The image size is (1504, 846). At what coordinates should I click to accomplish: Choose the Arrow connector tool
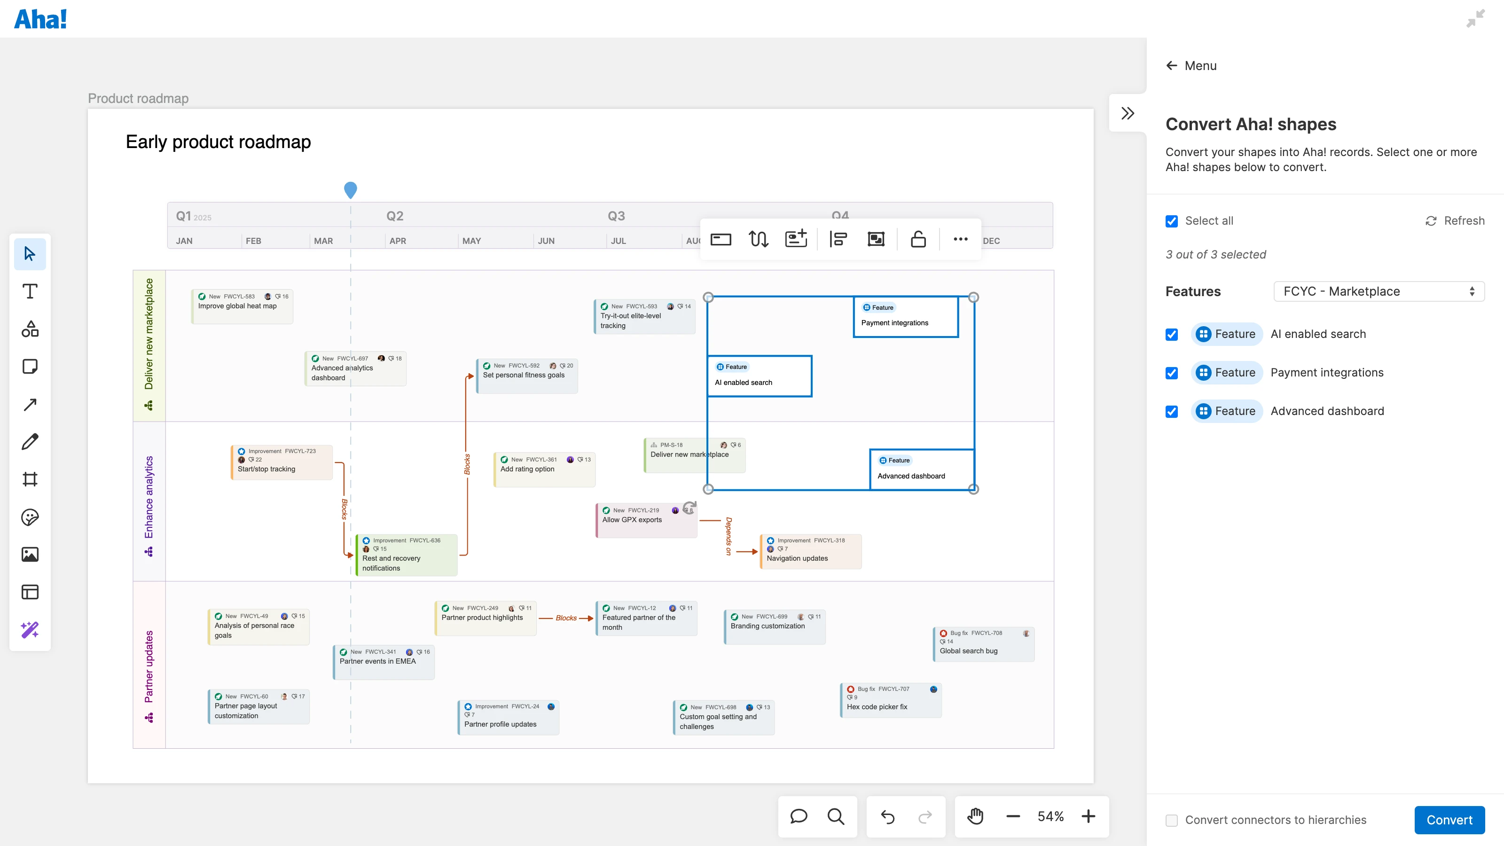coord(30,404)
